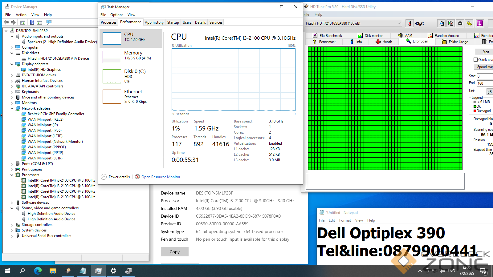Launch Microsoft Edge from the taskbar

[x=38, y=271]
